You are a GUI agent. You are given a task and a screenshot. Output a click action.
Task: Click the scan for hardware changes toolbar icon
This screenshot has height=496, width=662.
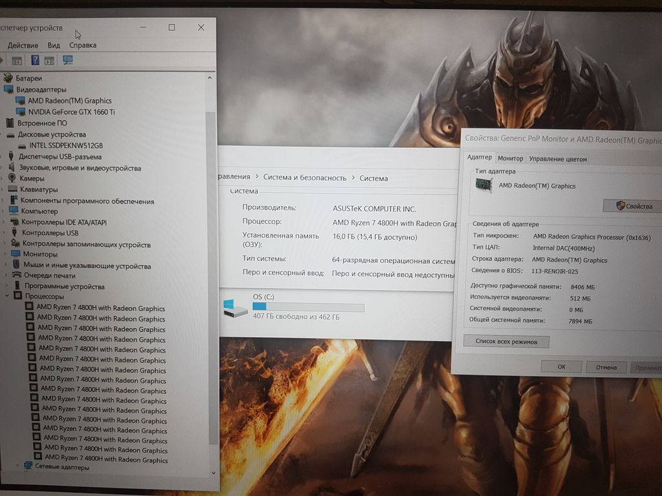(67, 60)
